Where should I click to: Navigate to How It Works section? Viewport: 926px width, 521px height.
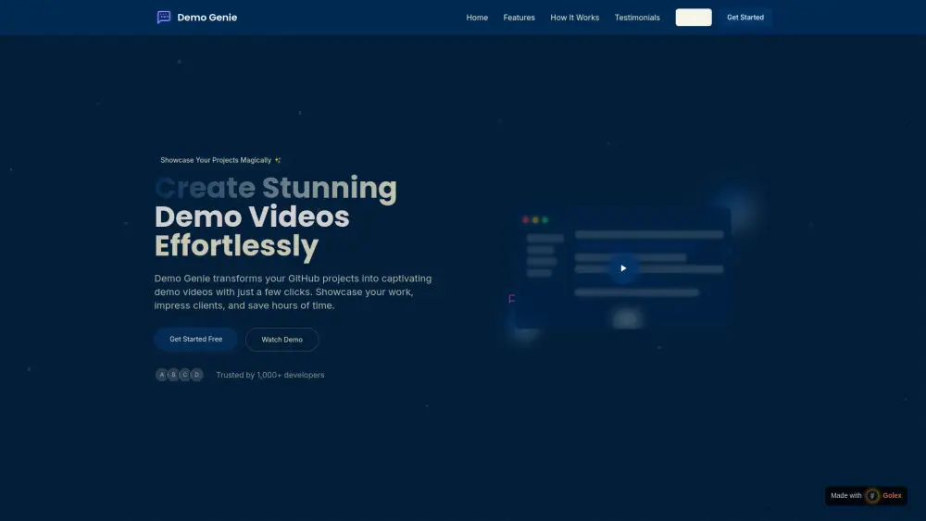(x=574, y=18)
